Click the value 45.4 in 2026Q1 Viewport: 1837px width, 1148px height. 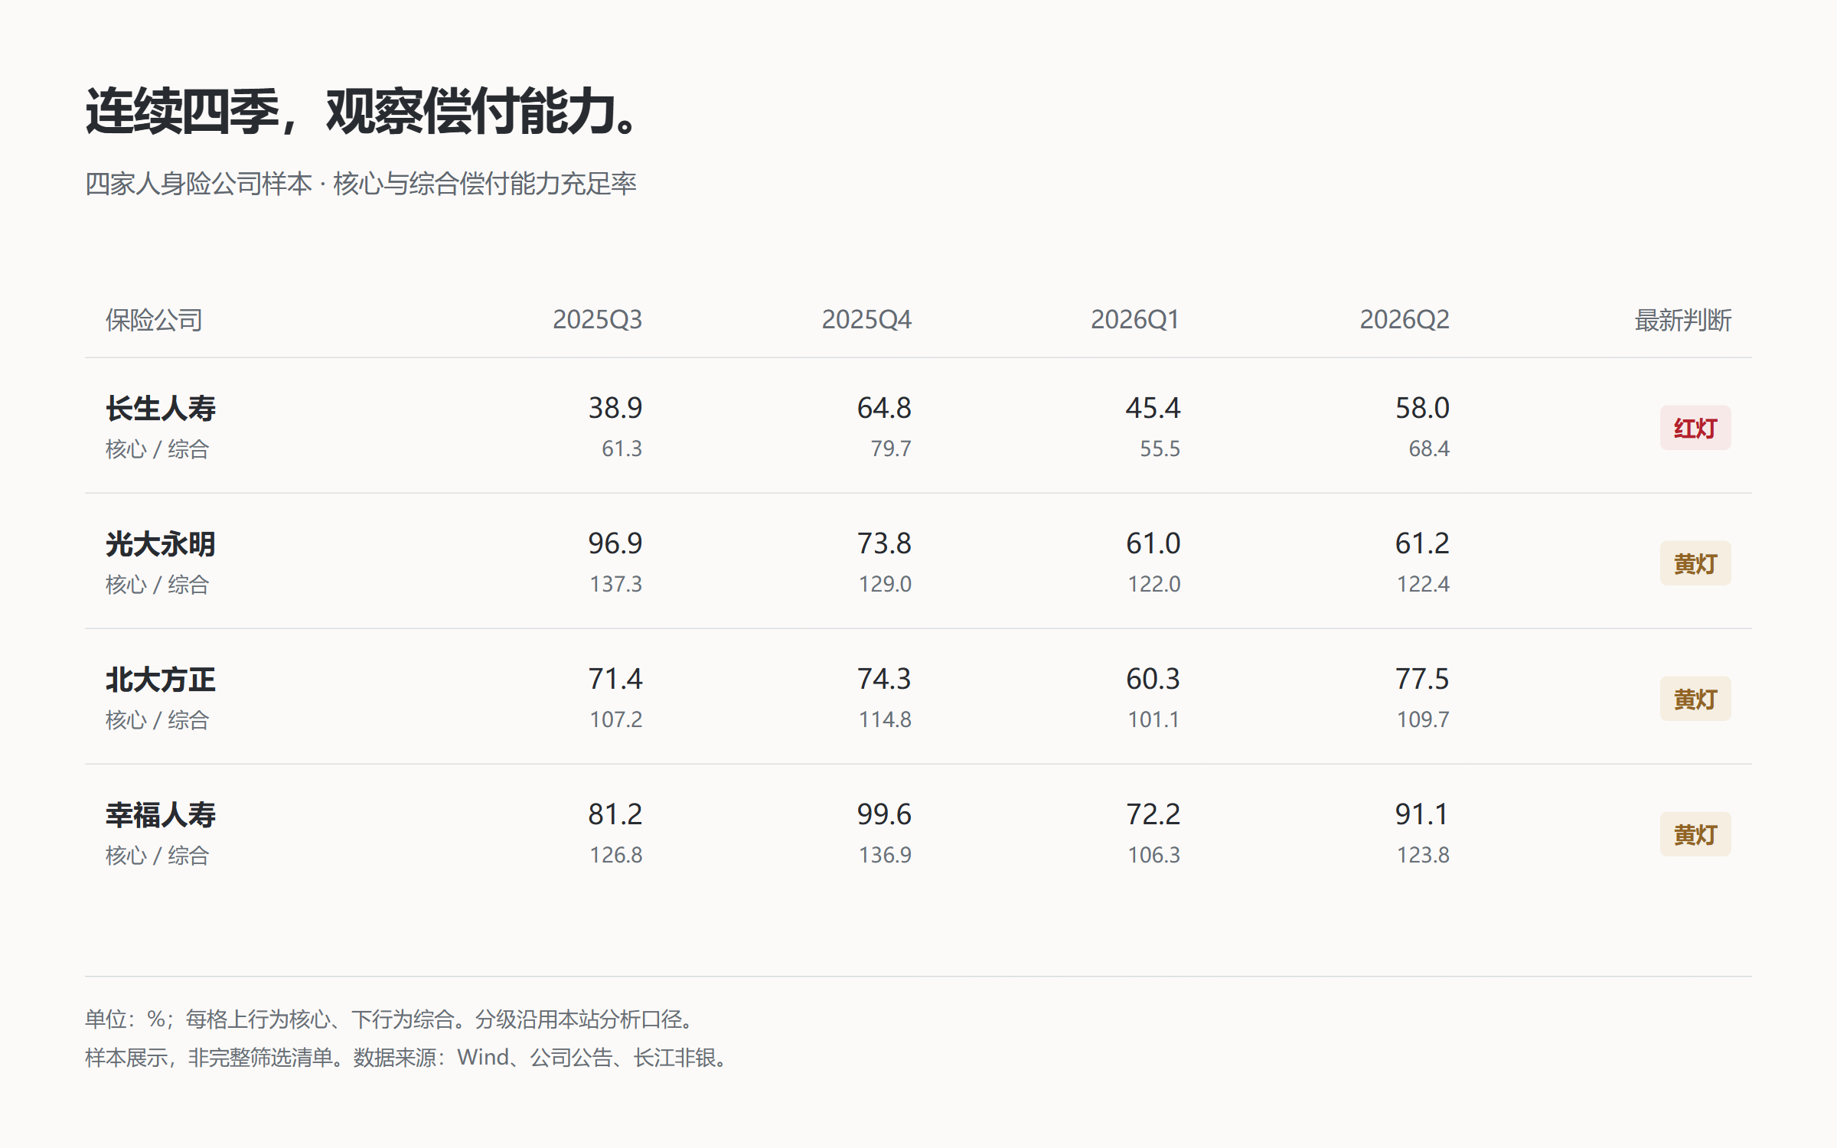[1153, 408]
